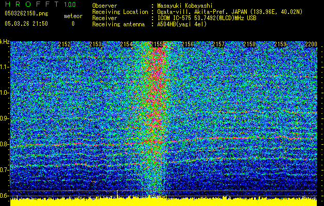This screenshot has height=206, width=324.
Task: Click the HROFFT title text
Action: (32, 4)
